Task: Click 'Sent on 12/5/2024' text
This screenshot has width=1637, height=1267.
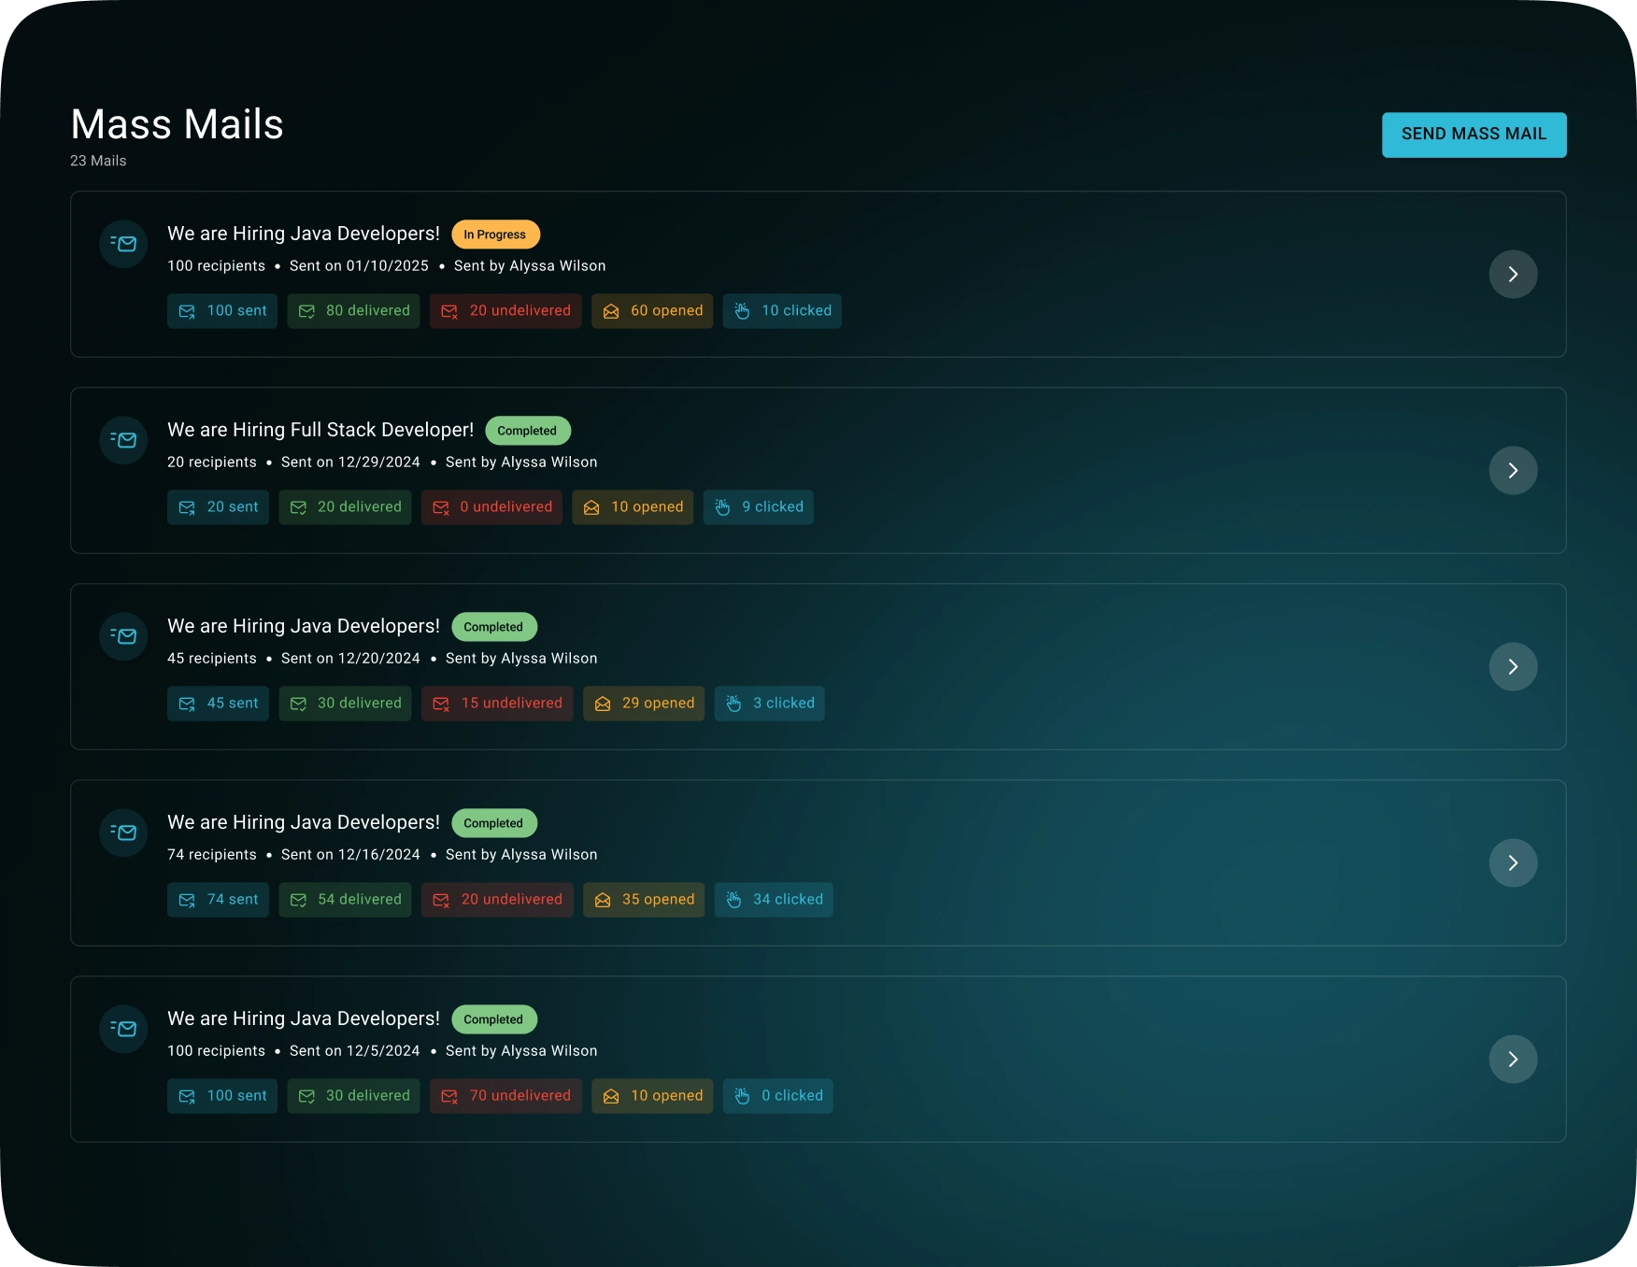Action: point(355,1051)
